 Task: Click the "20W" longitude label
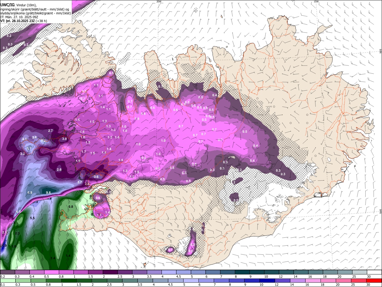tap(159, 1)
